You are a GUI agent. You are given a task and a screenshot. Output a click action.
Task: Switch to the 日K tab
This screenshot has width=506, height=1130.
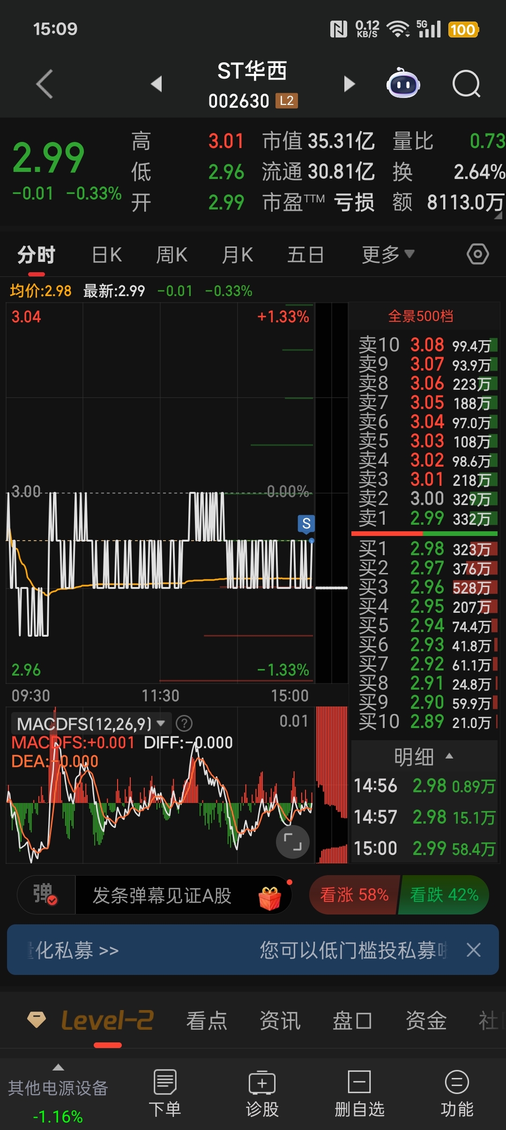(x=107, y=255)
